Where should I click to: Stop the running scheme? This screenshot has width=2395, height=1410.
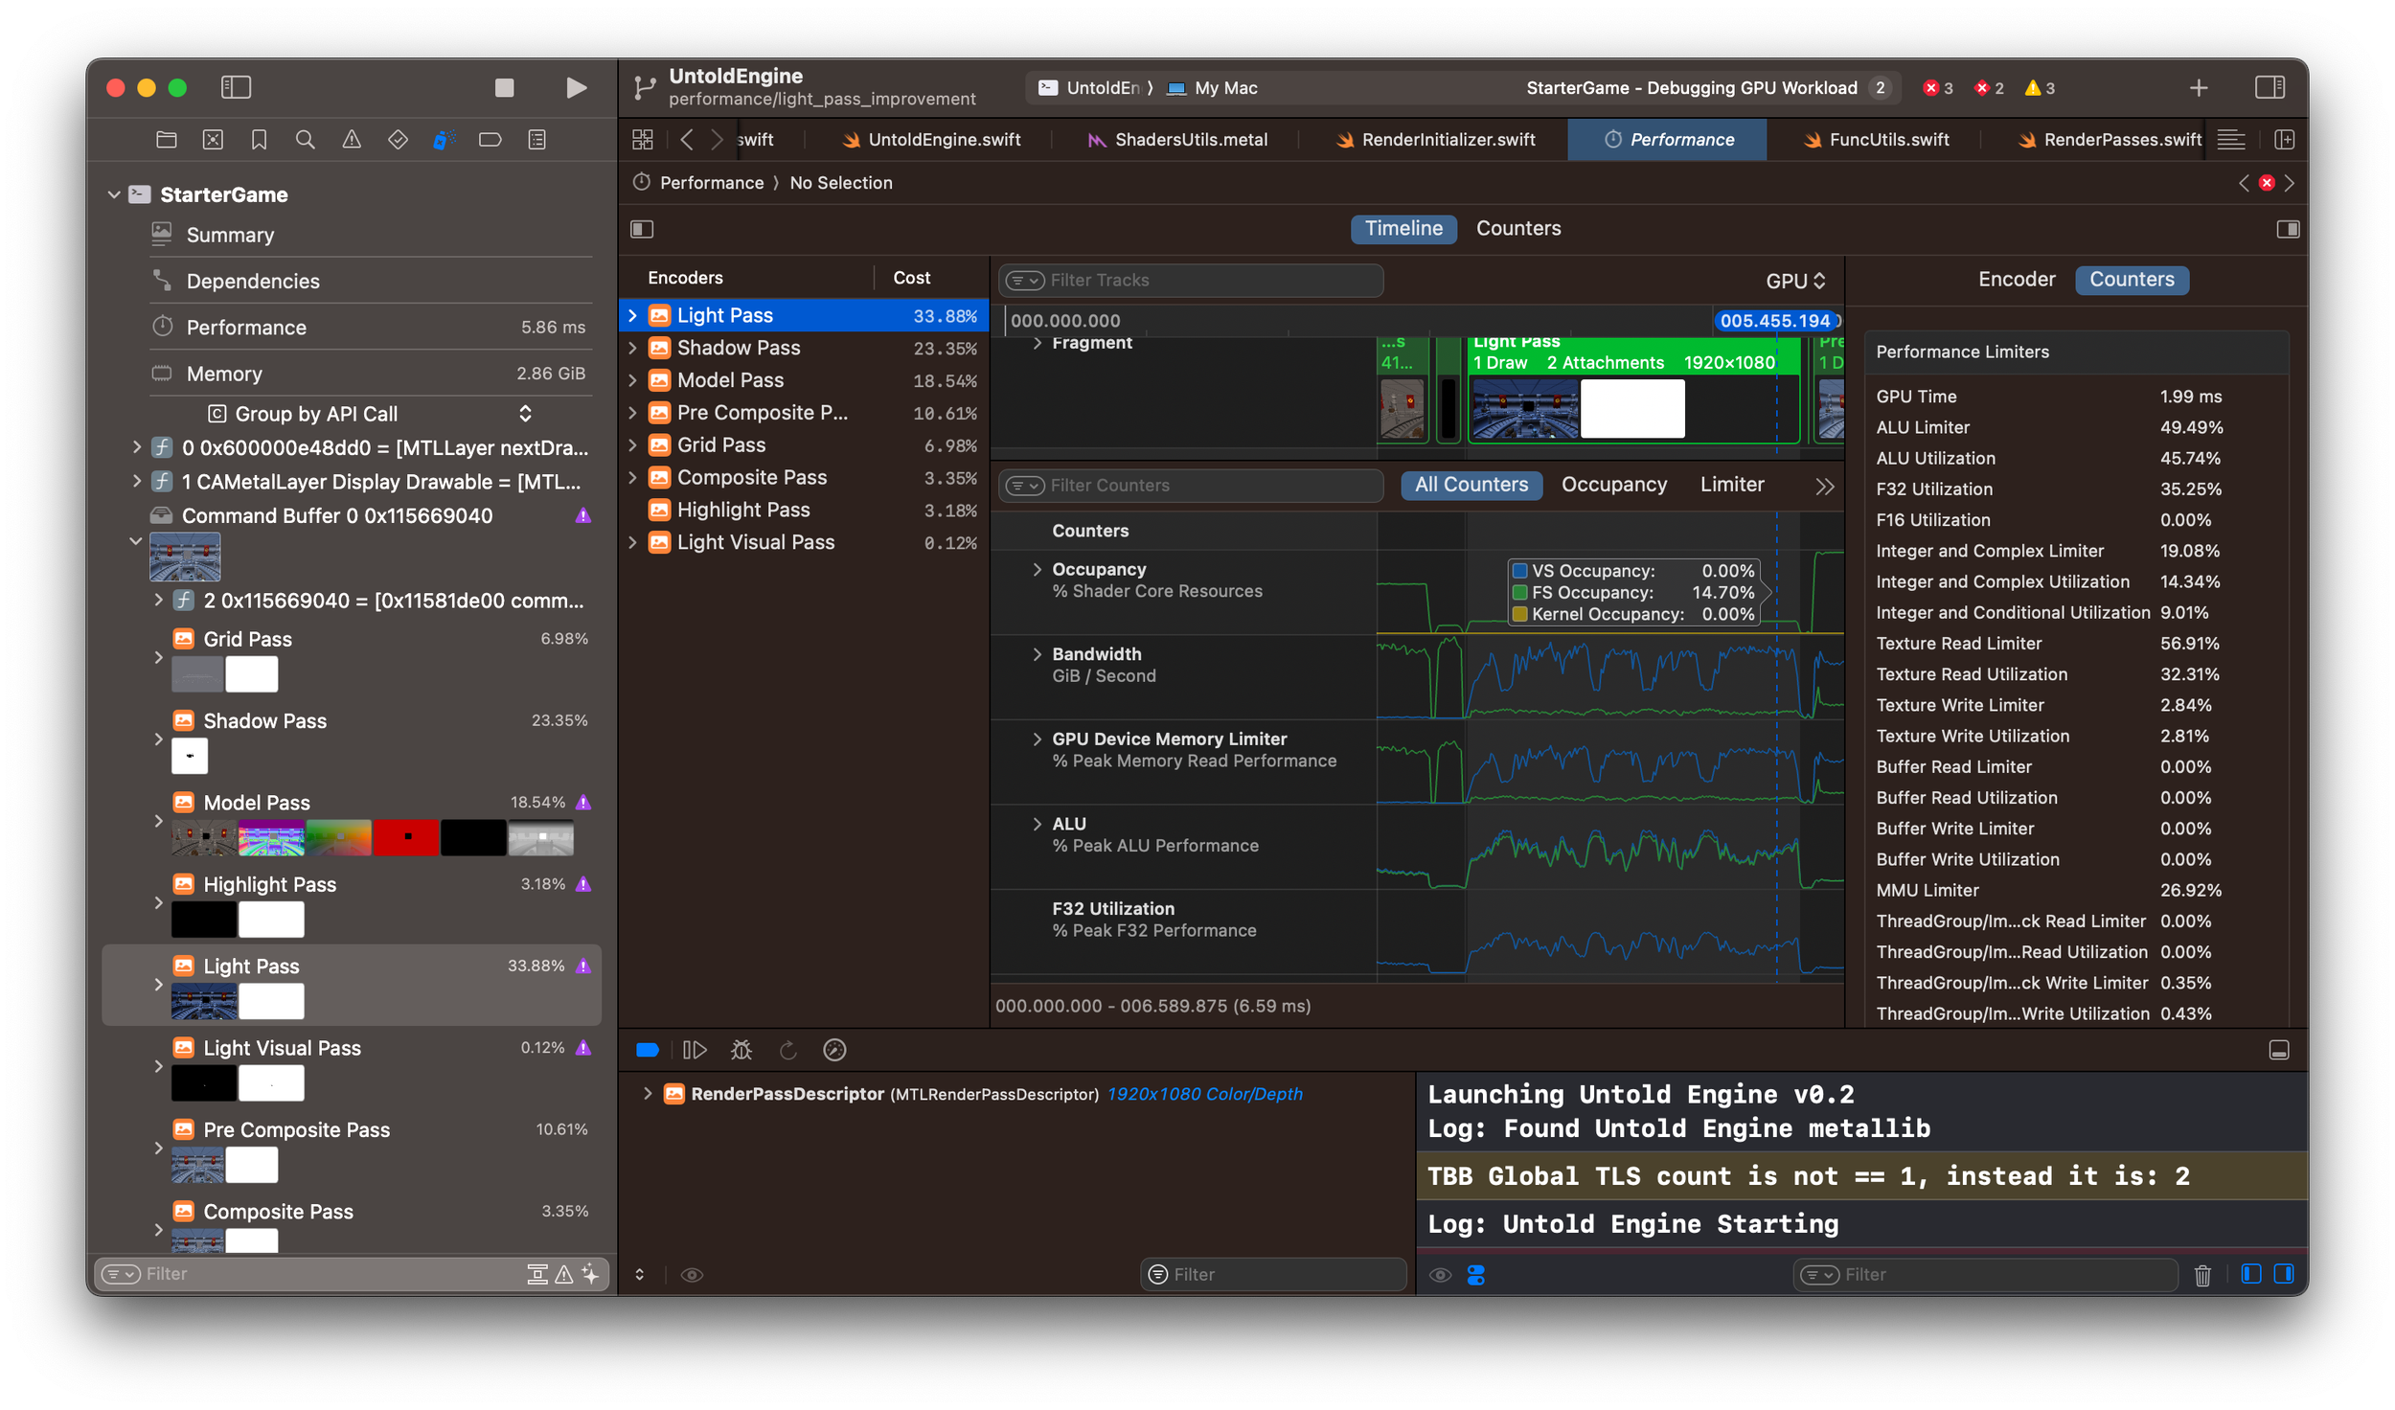(504, 88)
